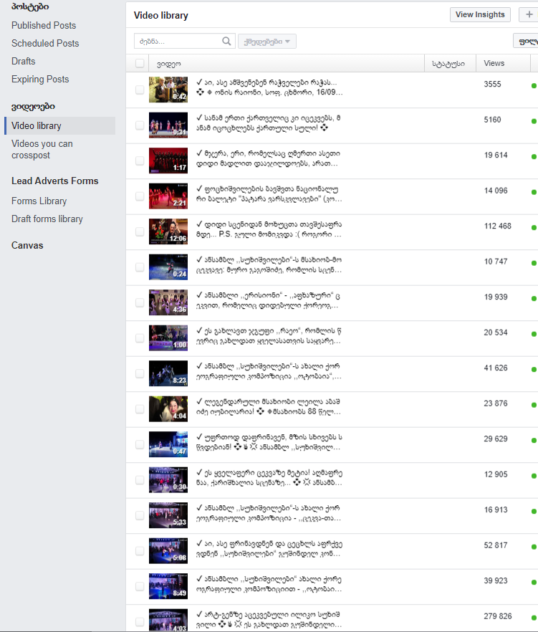This screenshot has width=538, height=632.
Task: Check the box for the 0:42 video
Action: [140, 90]
